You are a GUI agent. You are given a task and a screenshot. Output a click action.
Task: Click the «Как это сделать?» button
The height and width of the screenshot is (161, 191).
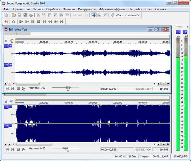pos(126,15)
